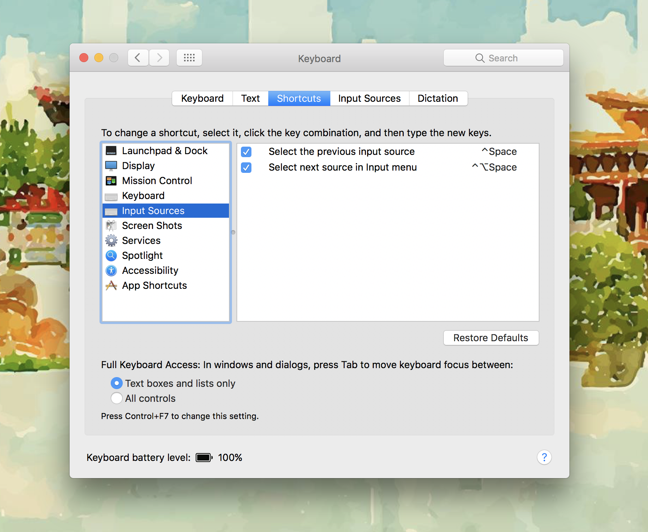The width and height of the screenshot is (648, 532).
Task: Click Select the previous input source label
Action: [x=342, y=152]
